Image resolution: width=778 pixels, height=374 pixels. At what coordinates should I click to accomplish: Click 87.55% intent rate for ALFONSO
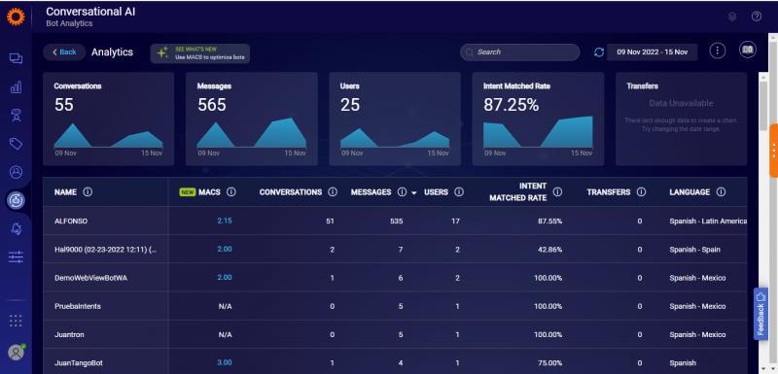pyautogui.click(x=549, y=221)
